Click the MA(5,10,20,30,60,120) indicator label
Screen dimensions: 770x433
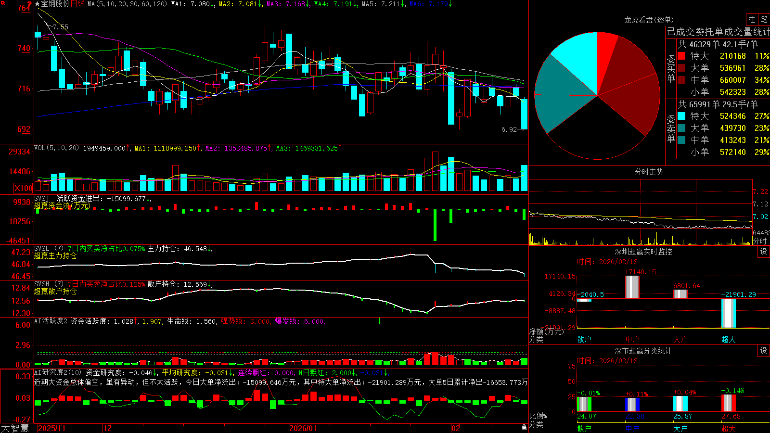click(x=128, y=4)
